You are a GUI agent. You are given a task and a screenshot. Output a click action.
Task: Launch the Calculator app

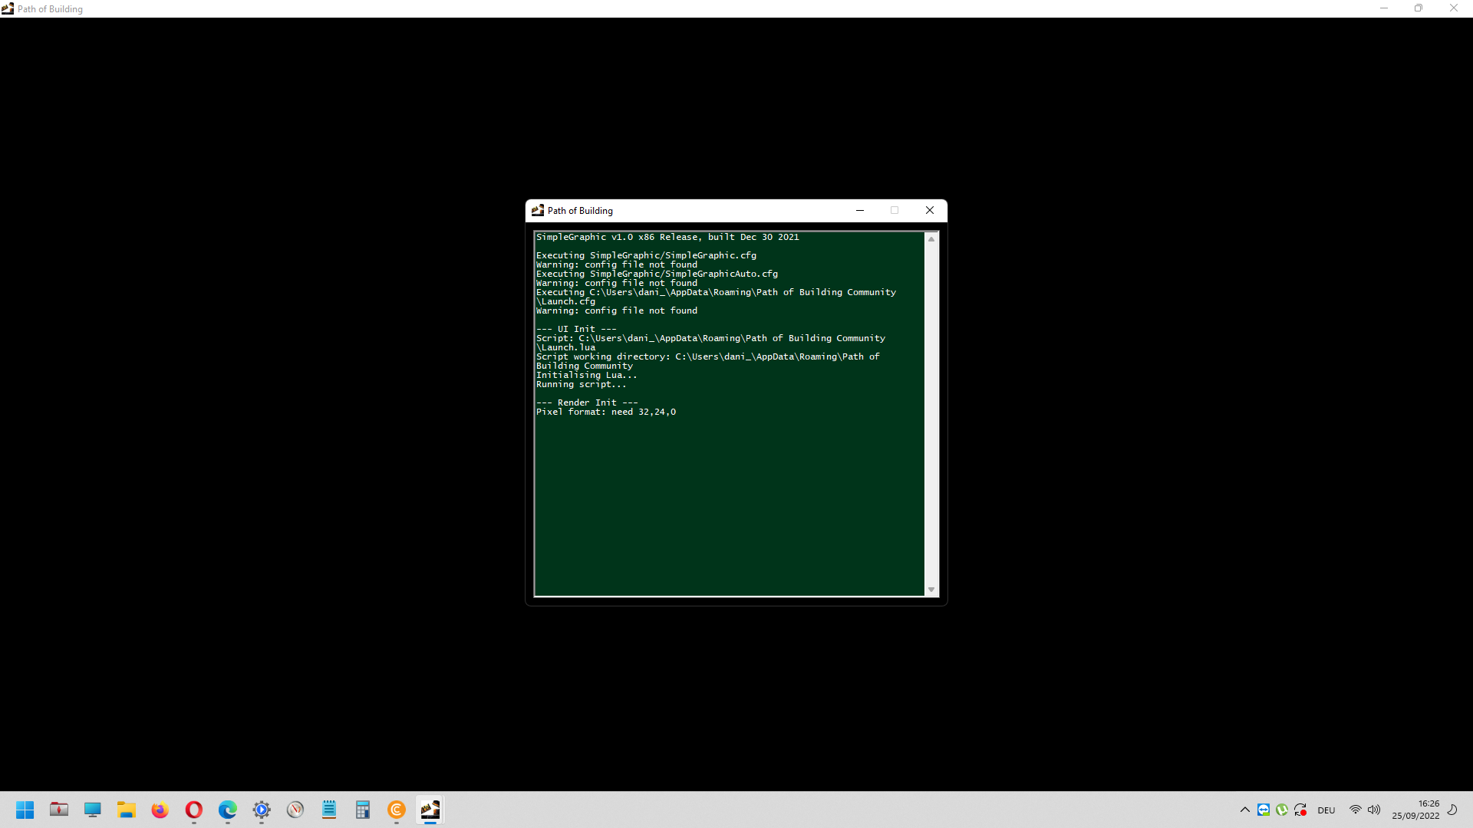[x=363, y=810]
